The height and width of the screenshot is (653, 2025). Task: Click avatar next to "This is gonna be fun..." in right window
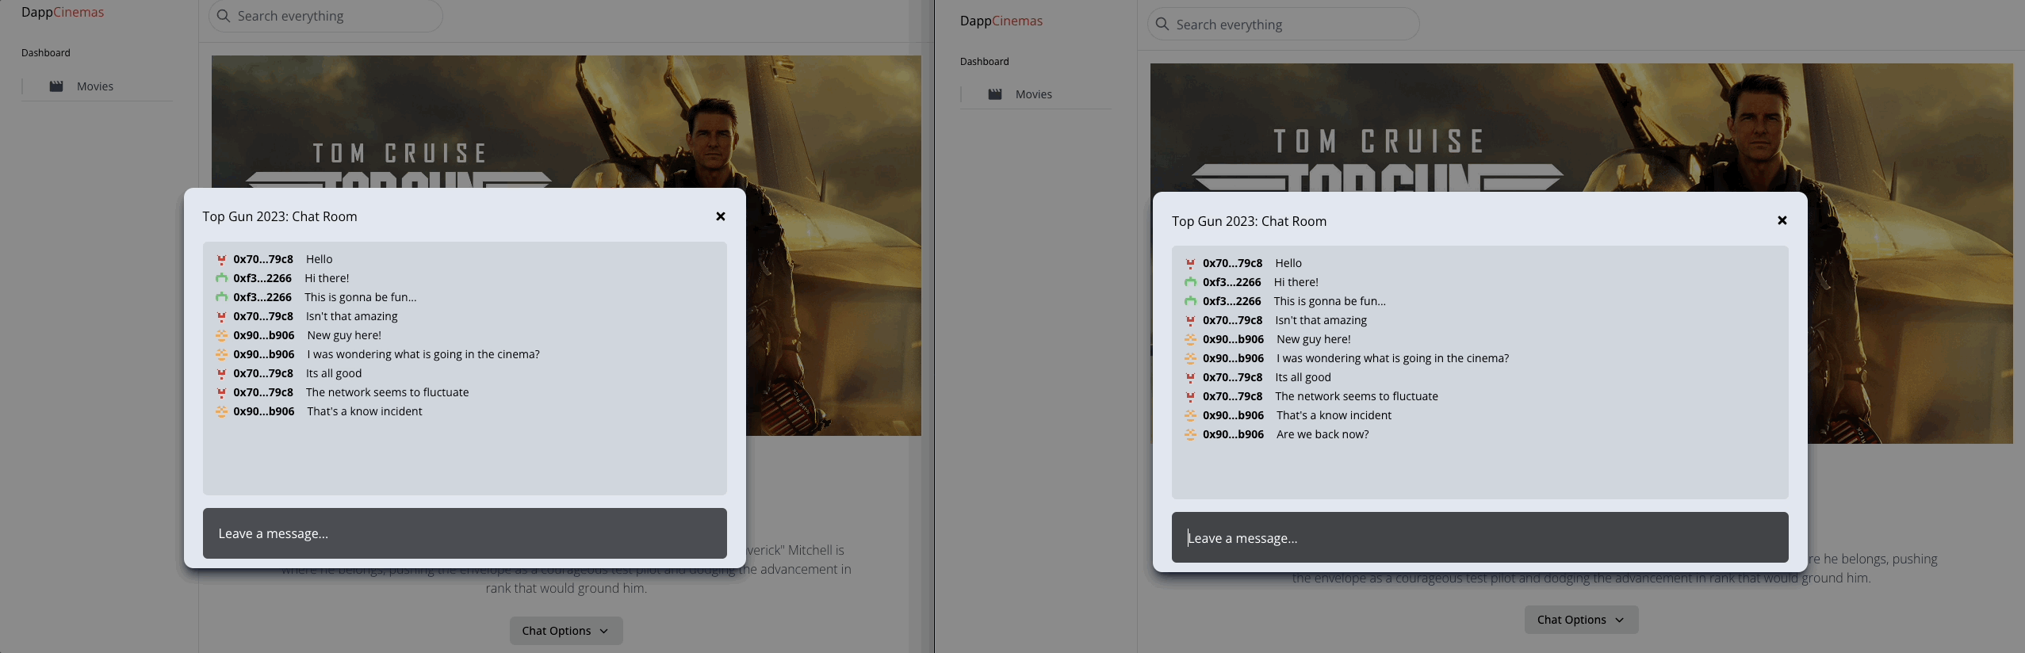tap(1190, 301)
